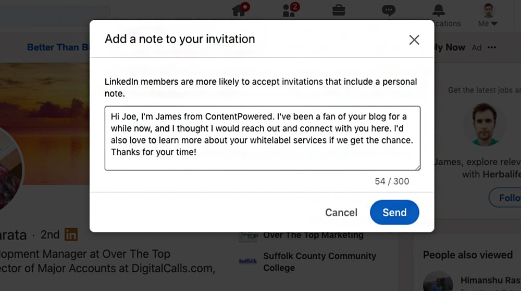Open Suffolk County Community College link
521x291 pixels.
[x=320, y=262]
